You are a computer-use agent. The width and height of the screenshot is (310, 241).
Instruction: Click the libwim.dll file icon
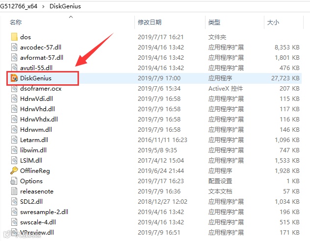14,150
